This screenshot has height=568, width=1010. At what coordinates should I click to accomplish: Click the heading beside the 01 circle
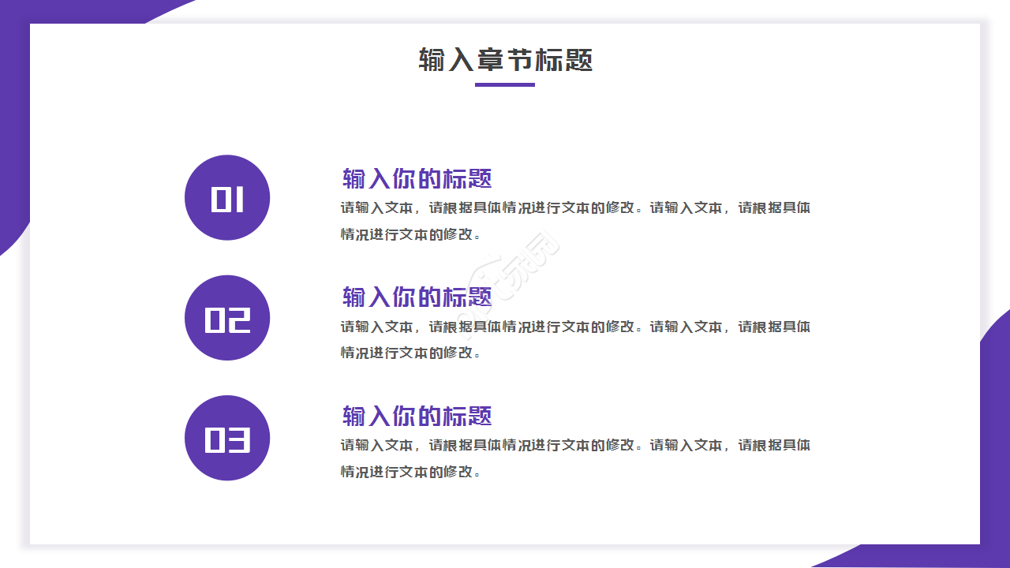click(x=417, y=178)
